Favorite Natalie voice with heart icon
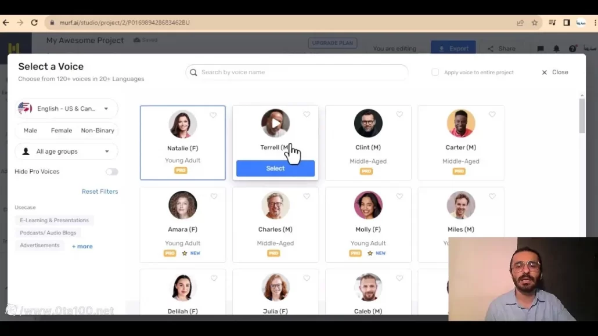The height and width of the screenshot is (336, 598). coord(213,115)
